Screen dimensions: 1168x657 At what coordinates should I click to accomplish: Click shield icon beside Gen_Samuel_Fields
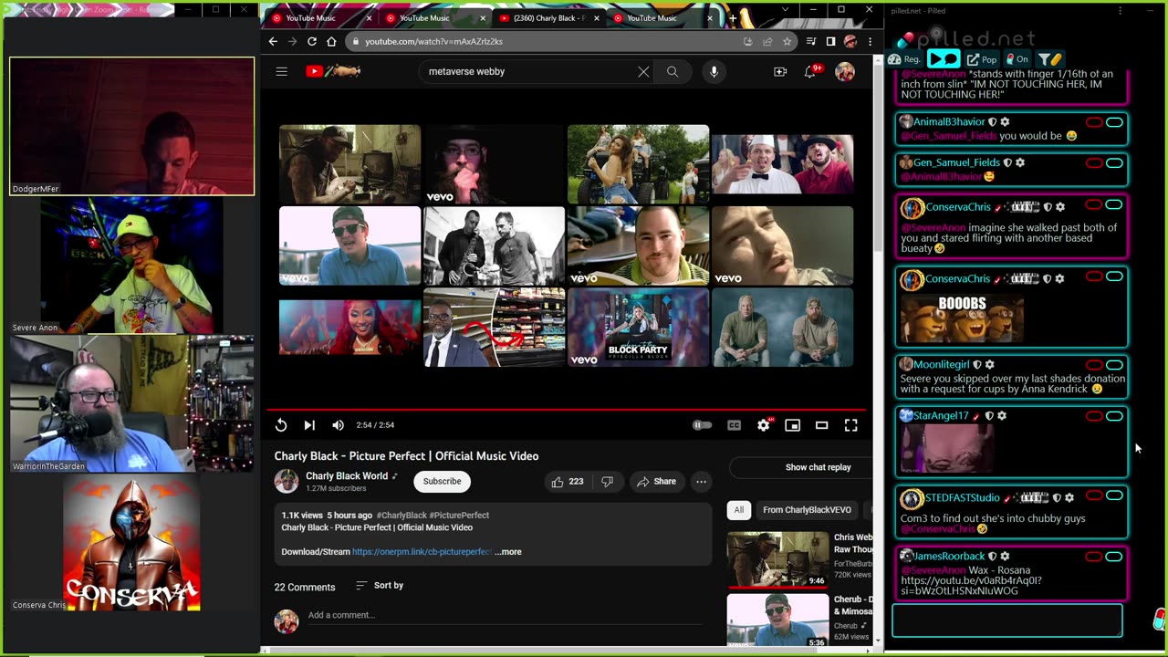click(x=1007, y=162)
